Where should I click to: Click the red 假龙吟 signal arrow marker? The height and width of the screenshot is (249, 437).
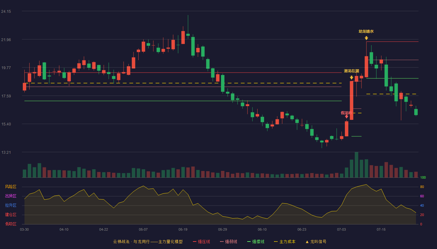tap(346, 116)
